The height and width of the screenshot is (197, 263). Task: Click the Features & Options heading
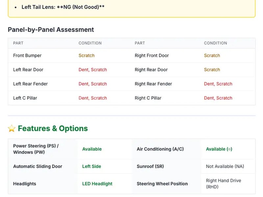coord(53,128)
